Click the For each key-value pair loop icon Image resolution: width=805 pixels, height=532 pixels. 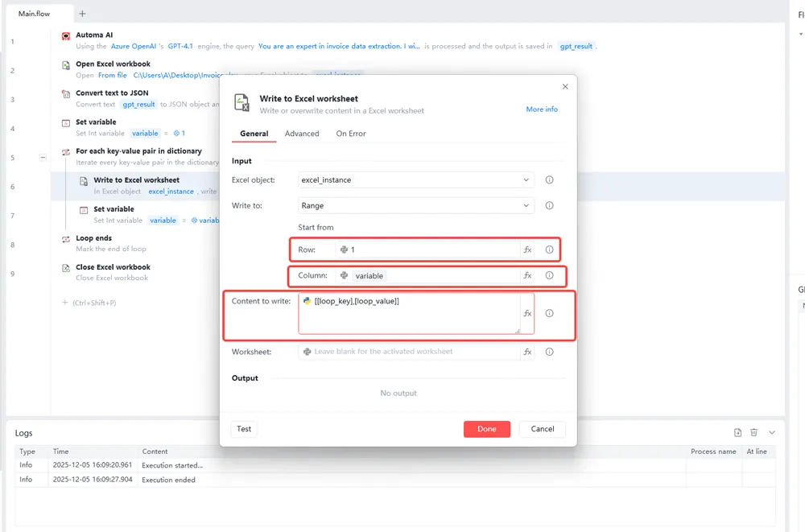pyautogui.click(x=66, y=152)
